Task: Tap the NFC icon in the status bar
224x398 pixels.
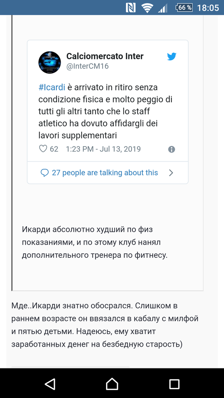Action: coord(131,7)
